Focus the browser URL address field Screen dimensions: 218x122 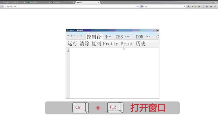70,6
